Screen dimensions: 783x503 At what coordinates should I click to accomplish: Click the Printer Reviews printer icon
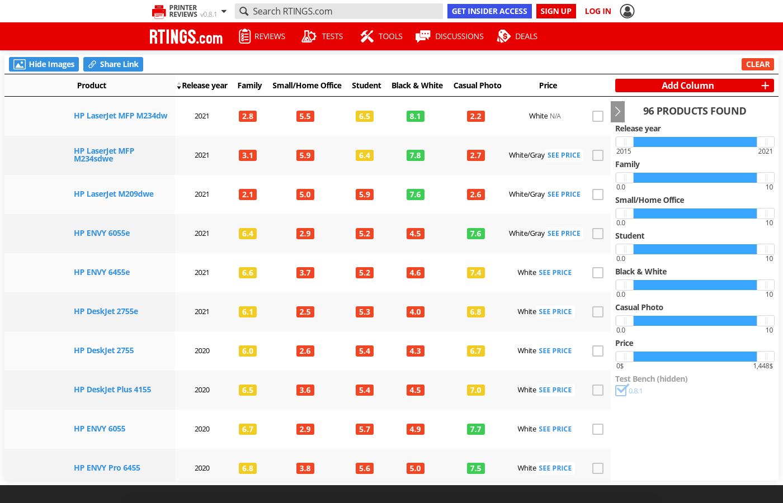[x=159, y=11]
